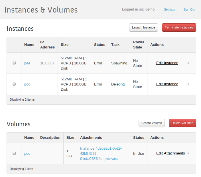Click the Launch Instance button
Image resolution: width=201 pixels, height=177 pixels.
(x=143, y=27)
